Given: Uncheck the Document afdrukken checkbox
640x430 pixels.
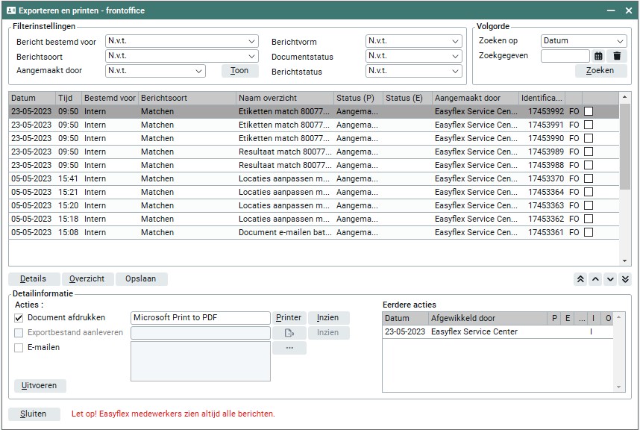Looking at the screenshot, I should coord(19,318).
